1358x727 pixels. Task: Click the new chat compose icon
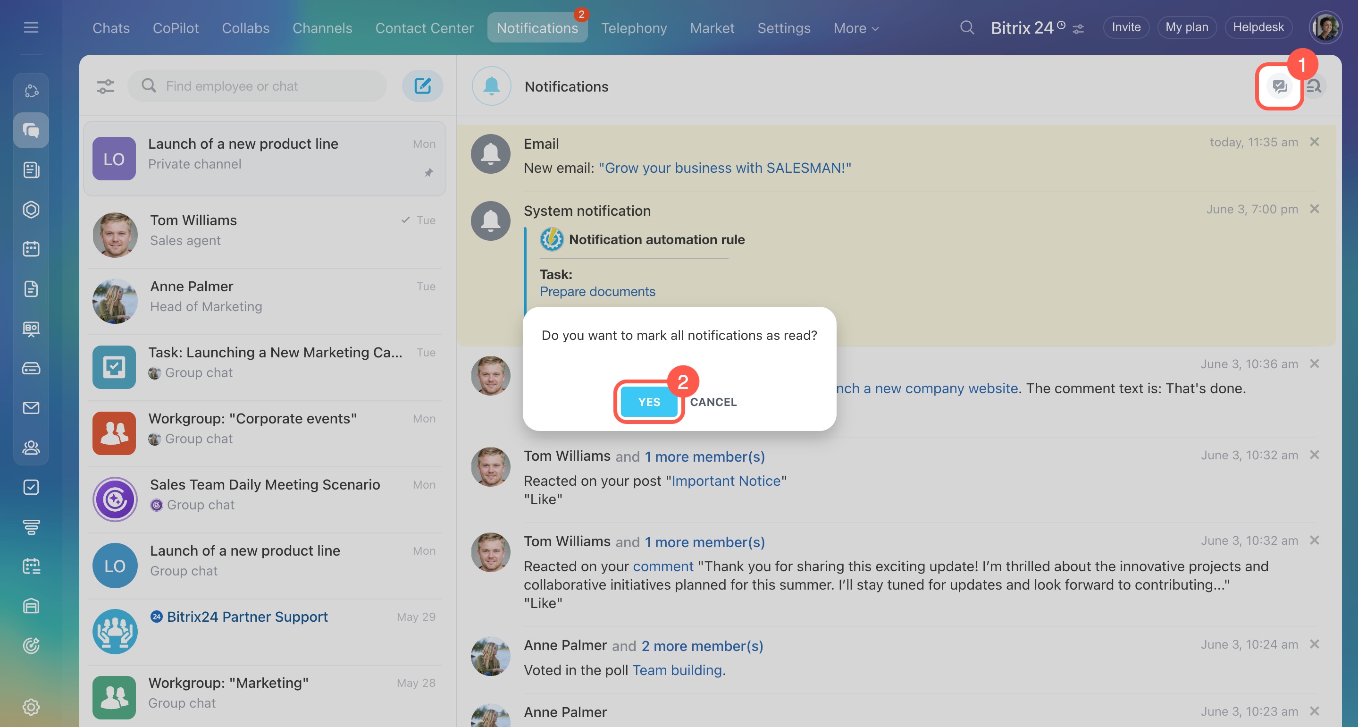point(422,86)
